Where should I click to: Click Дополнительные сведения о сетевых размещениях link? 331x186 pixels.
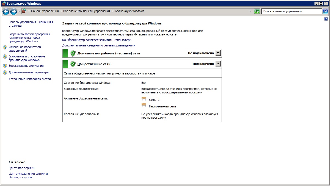pyautogui.click(x=99, y=45)
